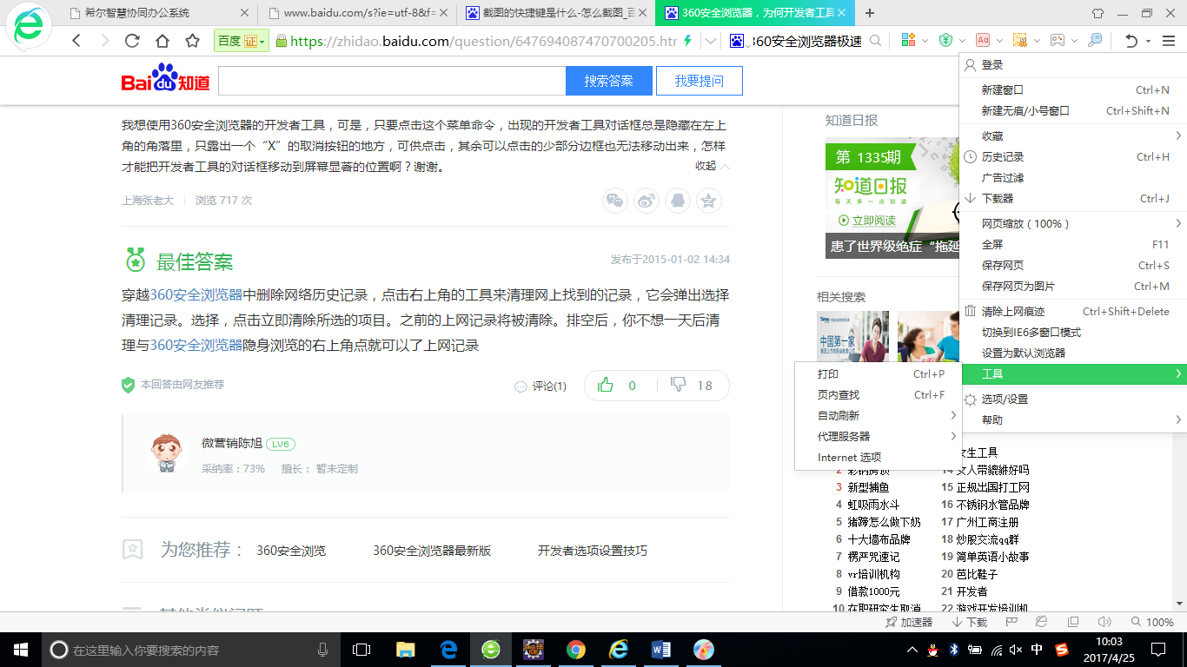Choose 新建无痕/小号窗口 menu item
The height and width of the screenshot is (667, 1187).
click(x=1073, y=110)
